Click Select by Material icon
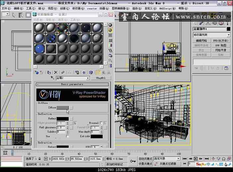233x172 pixels. 110,61
